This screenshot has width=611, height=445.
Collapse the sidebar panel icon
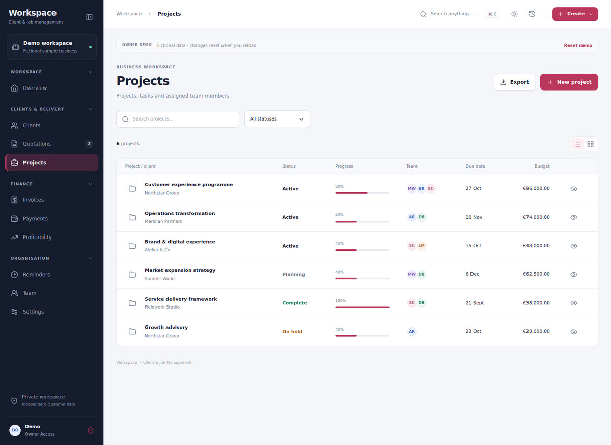click(90, 17)
